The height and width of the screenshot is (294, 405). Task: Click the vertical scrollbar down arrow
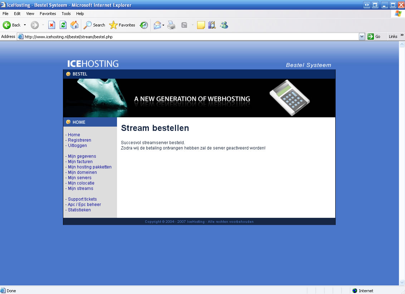click(x=402, y=282)
